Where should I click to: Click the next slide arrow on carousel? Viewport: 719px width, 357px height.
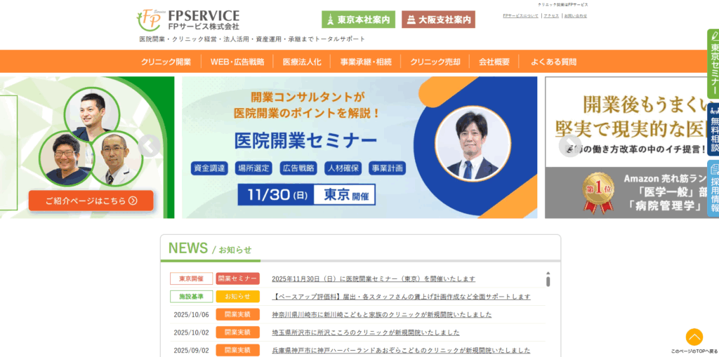pyautogui.click(x=570, y=146)
